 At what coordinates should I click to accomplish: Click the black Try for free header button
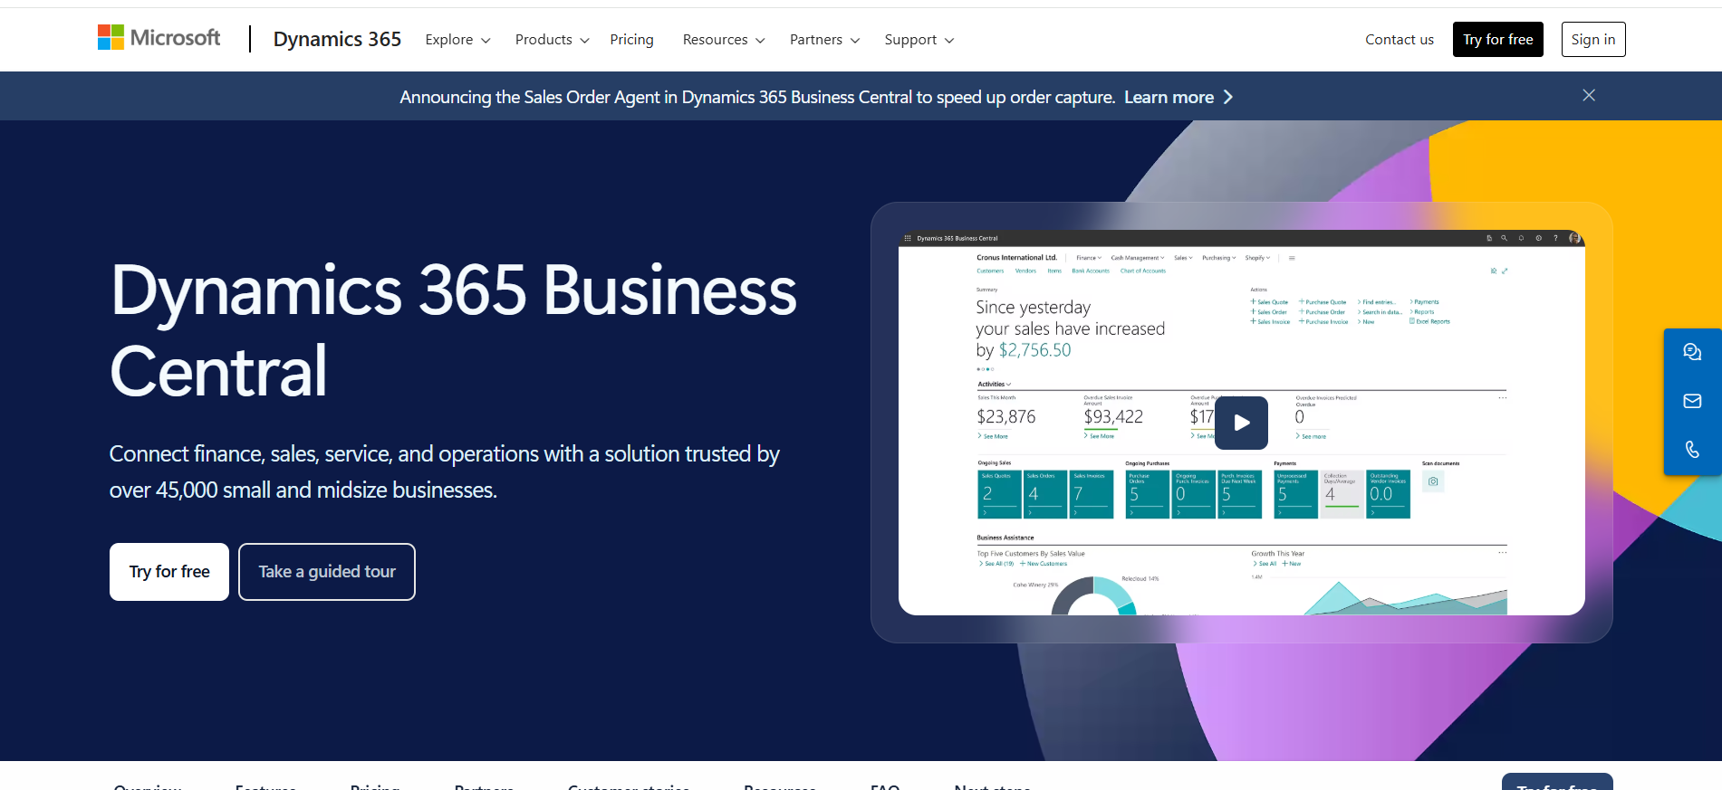coord(1497,40)
